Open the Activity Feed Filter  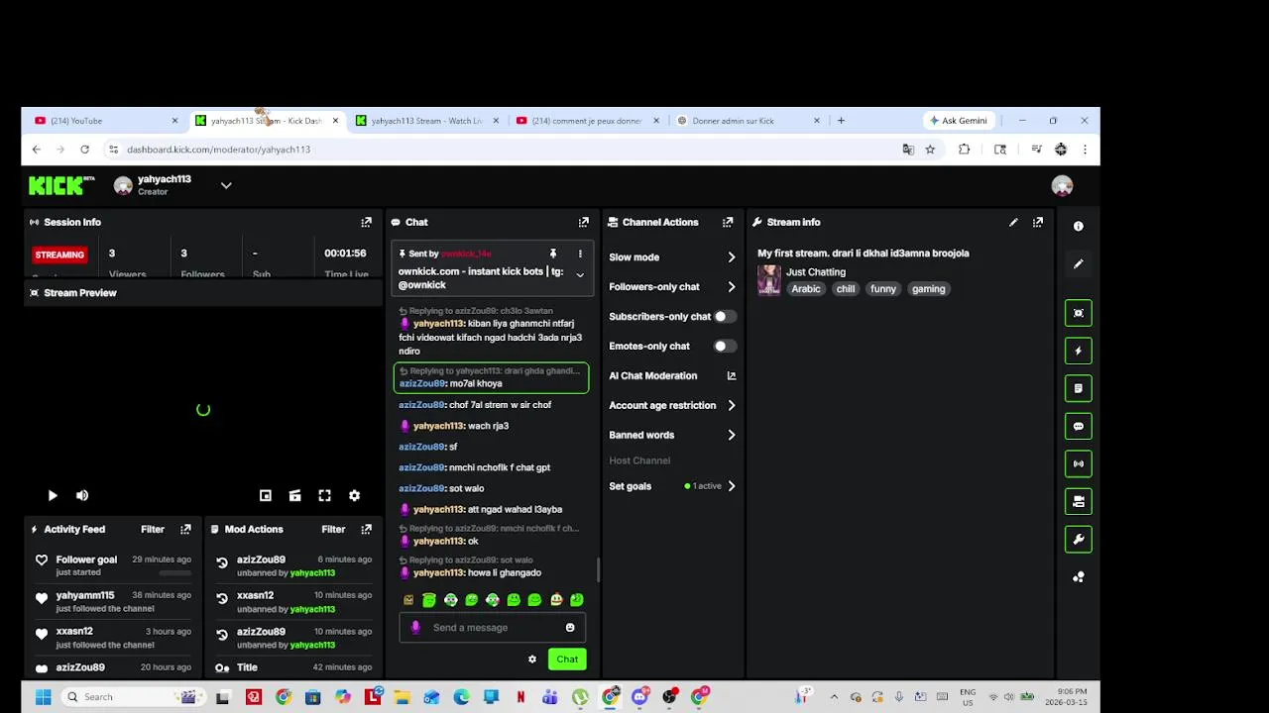coord(153,529)
